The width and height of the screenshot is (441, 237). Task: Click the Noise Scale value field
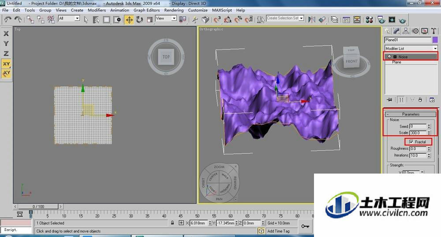coord(418,133)
